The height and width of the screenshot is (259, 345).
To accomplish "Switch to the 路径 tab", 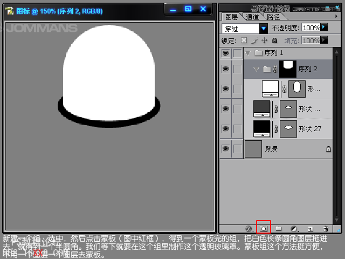I will 273,17.
